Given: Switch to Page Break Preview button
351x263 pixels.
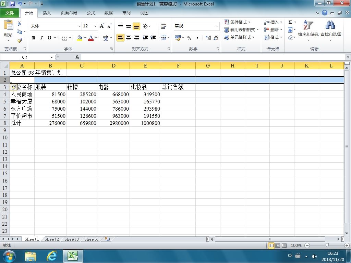Looking at the screenshot, I should coord(284,246).
